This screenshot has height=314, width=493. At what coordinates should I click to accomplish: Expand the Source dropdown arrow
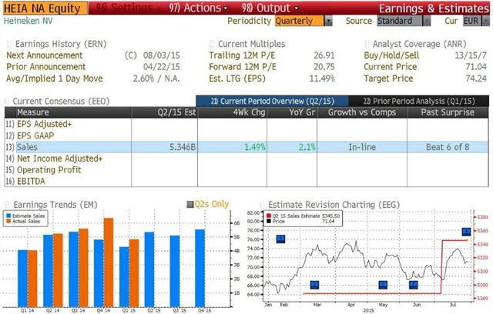tap(427, 21)
